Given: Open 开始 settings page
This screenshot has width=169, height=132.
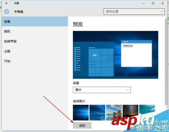Looking at the screenshot, I should point(35,61).
